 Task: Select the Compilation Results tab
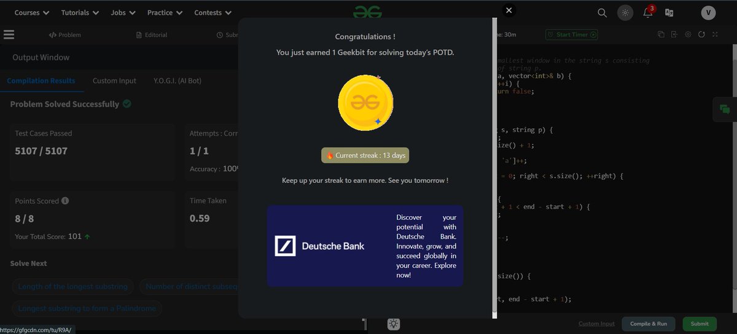point(41,80)
